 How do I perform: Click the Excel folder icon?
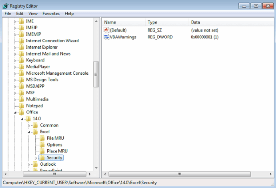coord(36,132)
